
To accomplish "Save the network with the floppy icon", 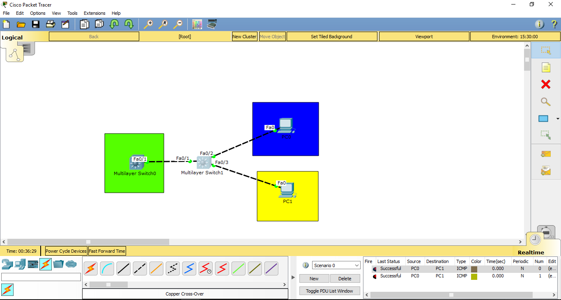I will click(36, 24).
